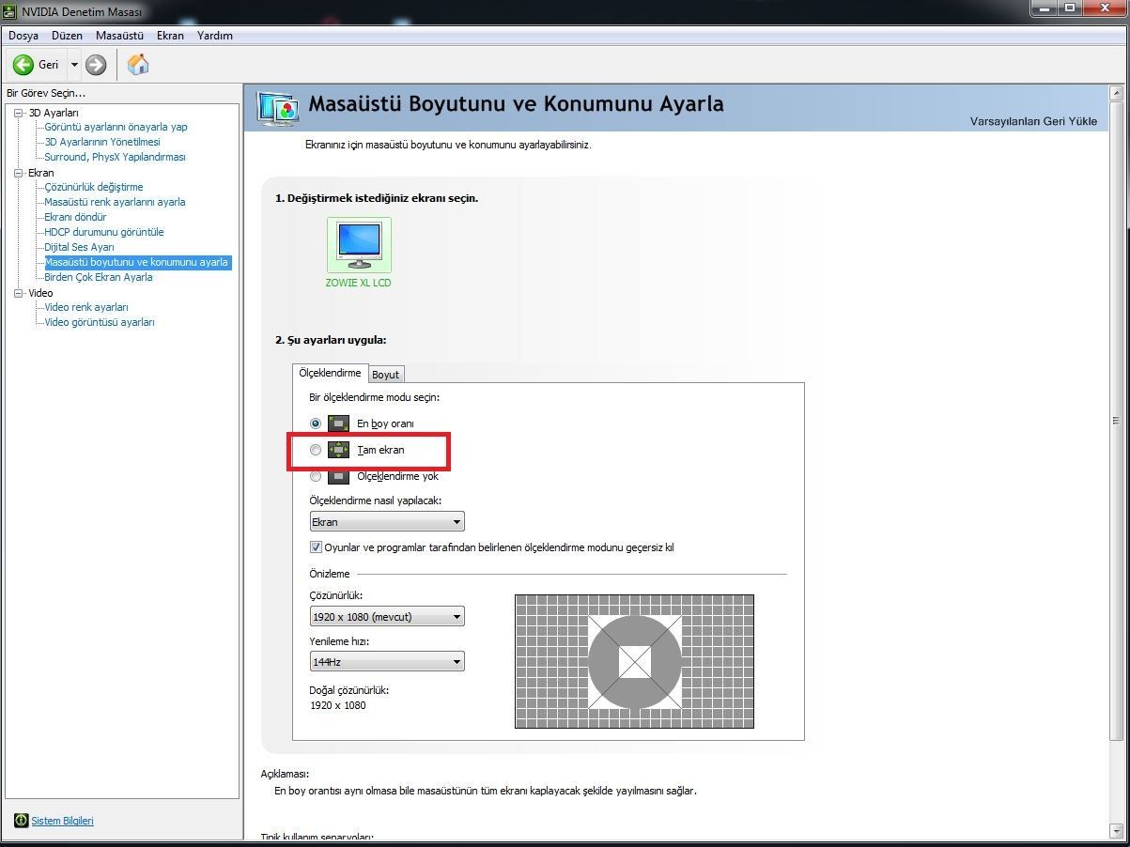1130x847 pixels.
Task: Switch to the Boyut tab
Action: [385, 375]
